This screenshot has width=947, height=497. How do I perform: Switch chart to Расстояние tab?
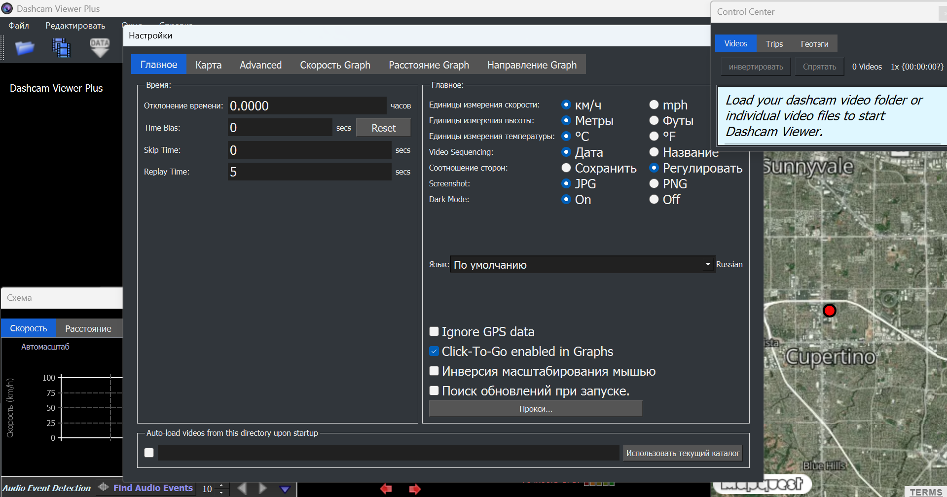coord(88,328)
